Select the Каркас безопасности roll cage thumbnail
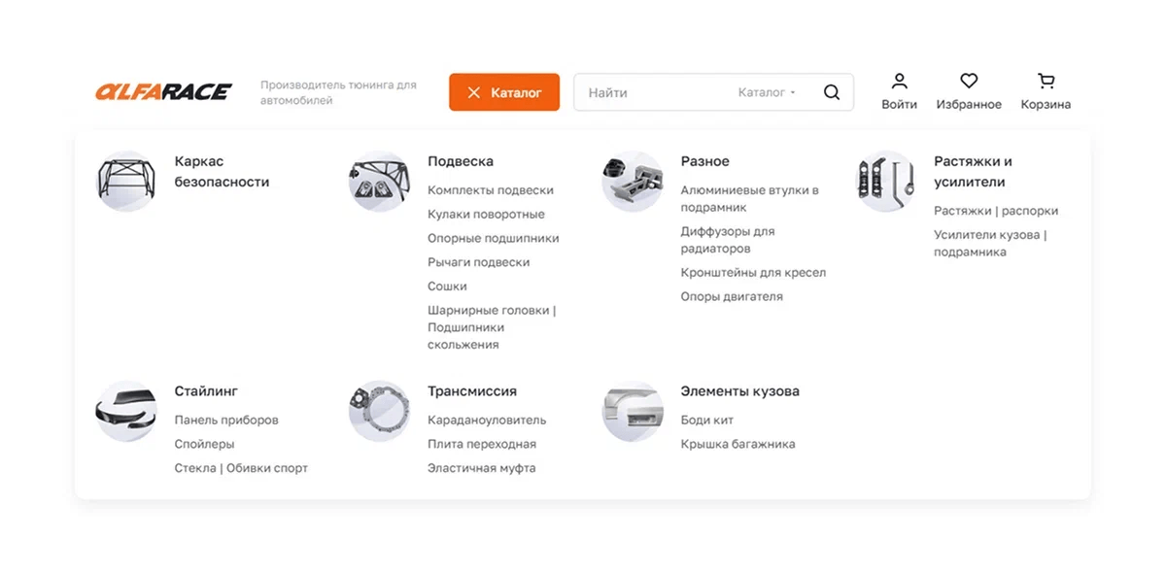The image size is (1166, 573). (x=126, y=181)
